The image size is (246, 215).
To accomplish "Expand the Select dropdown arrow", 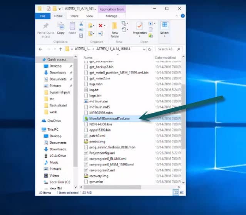I will (x=164, y=36).
